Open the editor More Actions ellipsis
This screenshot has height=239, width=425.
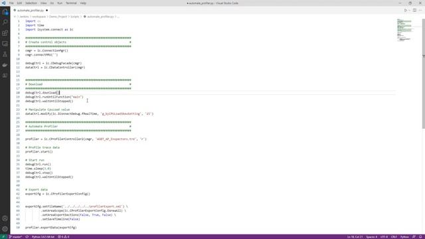[420, 11]
